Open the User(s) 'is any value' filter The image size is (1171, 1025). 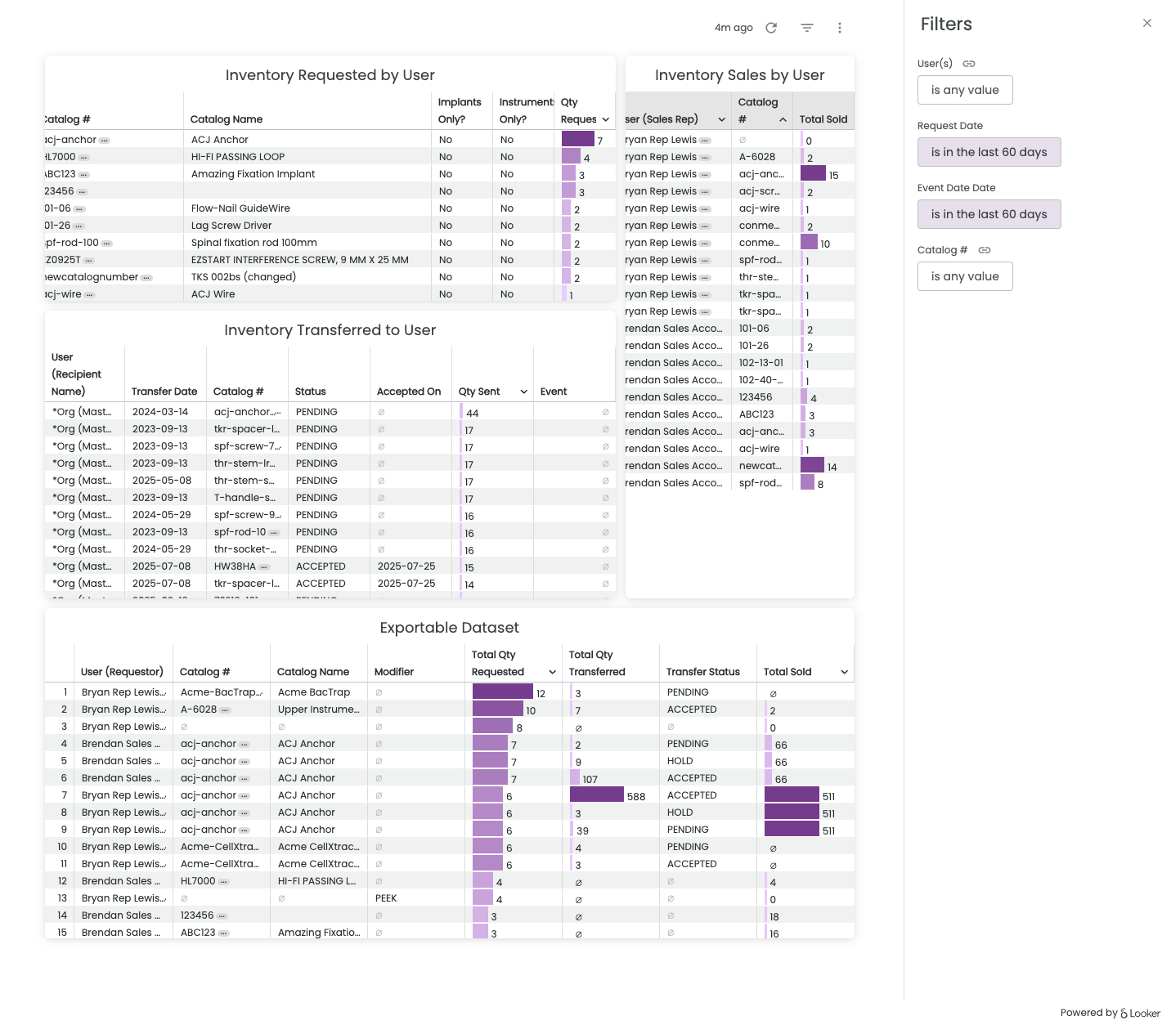965,90
